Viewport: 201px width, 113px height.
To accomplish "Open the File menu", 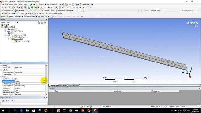I will tap(3, 4).
